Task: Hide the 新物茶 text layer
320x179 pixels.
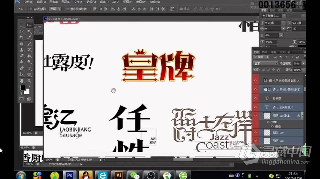Action: point(255,98)
